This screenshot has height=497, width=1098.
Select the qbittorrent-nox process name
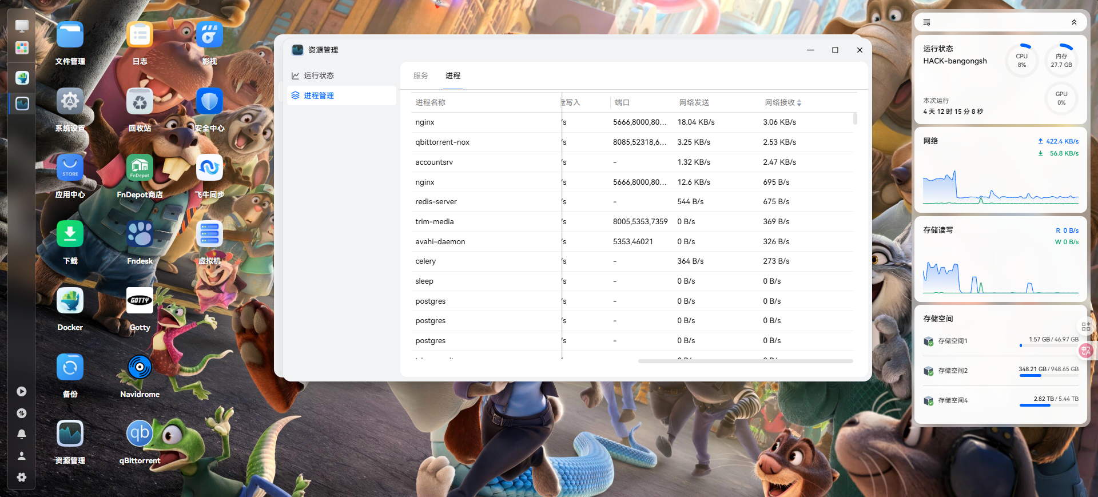coord(442,142)
